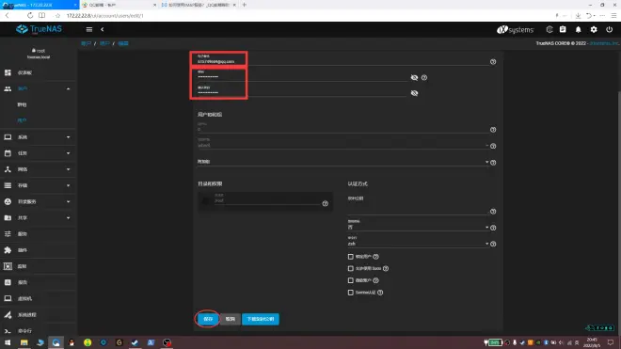Screen dimensions: 621x349
Task: Click the browser reload icon
Action: coord(30,15)
